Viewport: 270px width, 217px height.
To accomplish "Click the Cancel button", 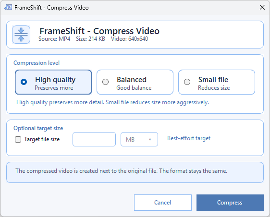I will coord(163,203).
